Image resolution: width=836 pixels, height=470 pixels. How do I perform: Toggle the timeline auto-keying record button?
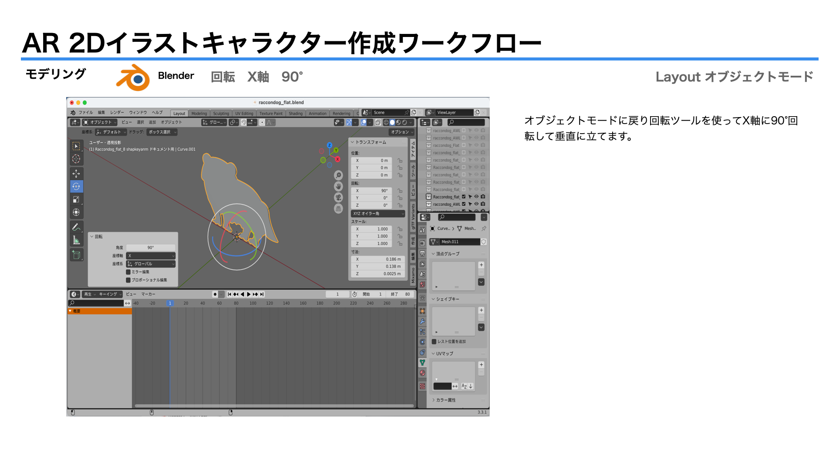(x=215, y=295)
